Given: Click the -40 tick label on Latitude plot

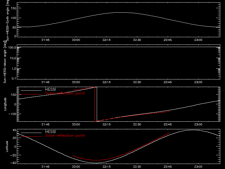Looking at the screenshot, I should 13,163.
